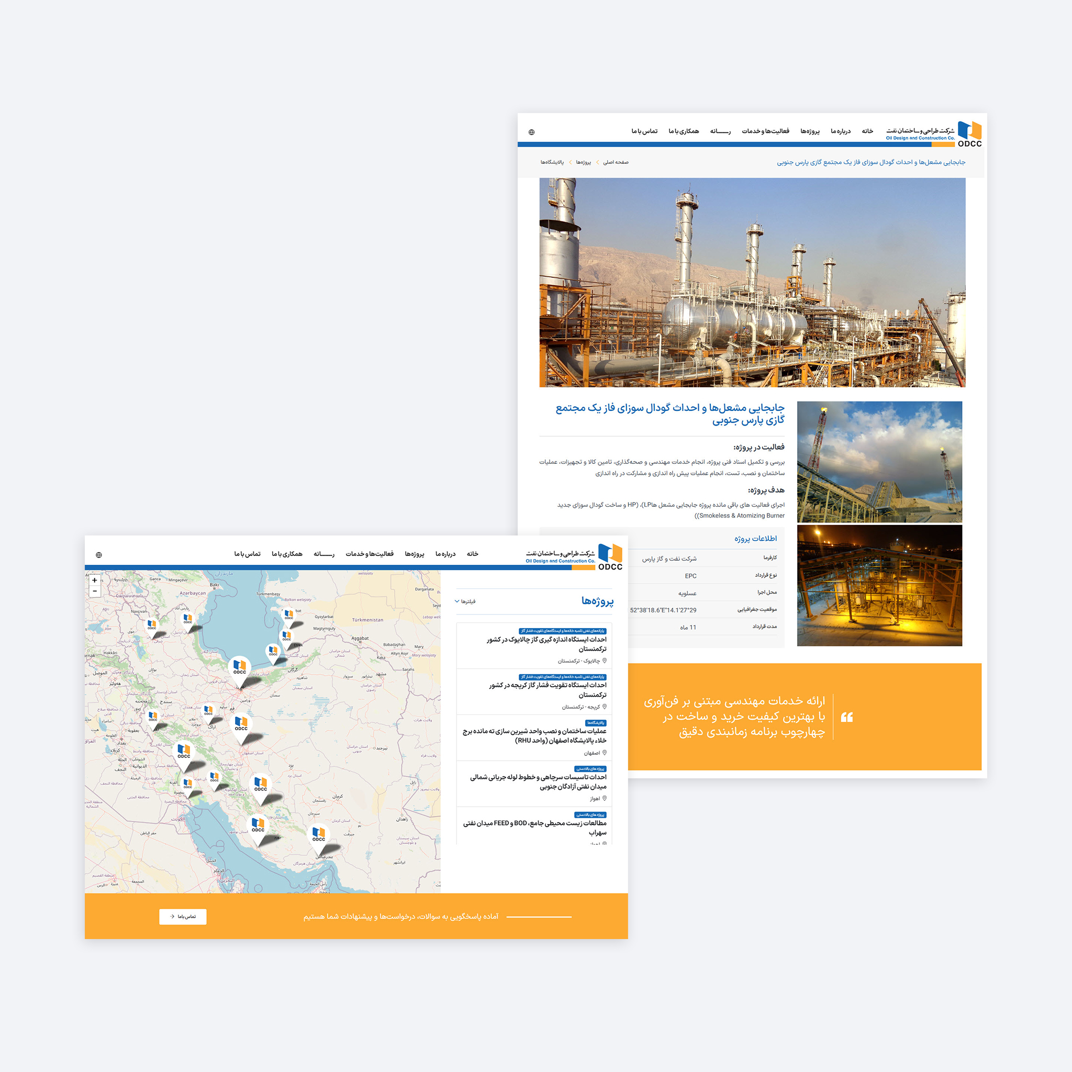Click پالایشگاه‌ها breadcrumb on detail page

[x=552, y=163]
